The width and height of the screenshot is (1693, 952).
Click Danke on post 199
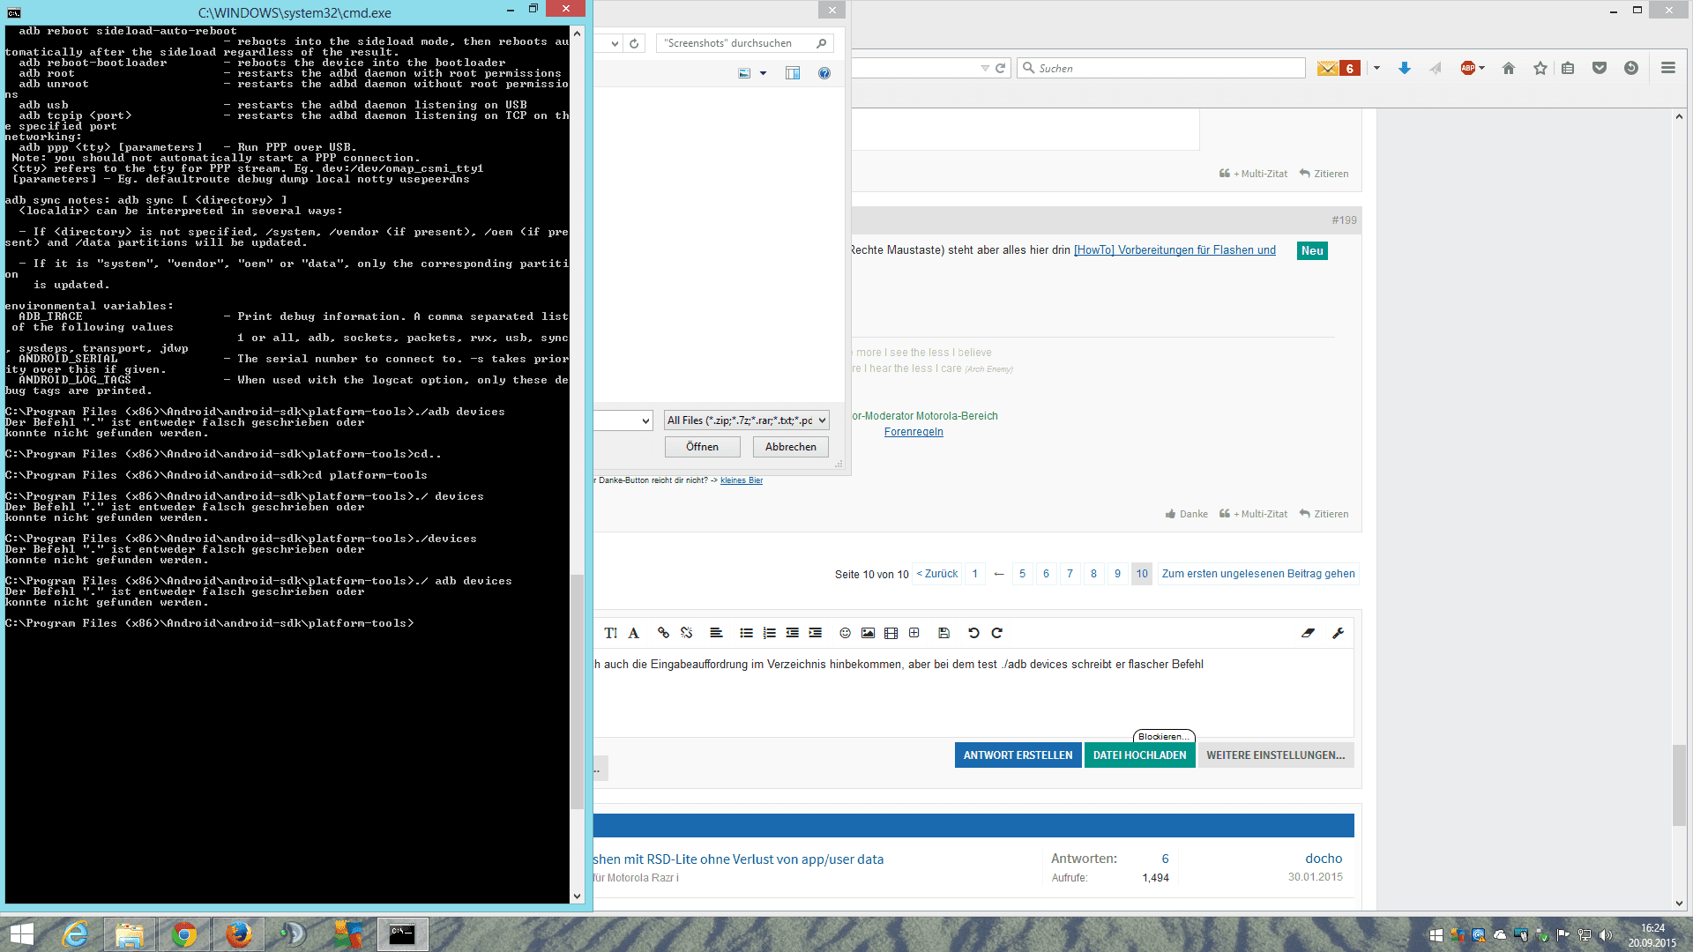coord(1186,514)
